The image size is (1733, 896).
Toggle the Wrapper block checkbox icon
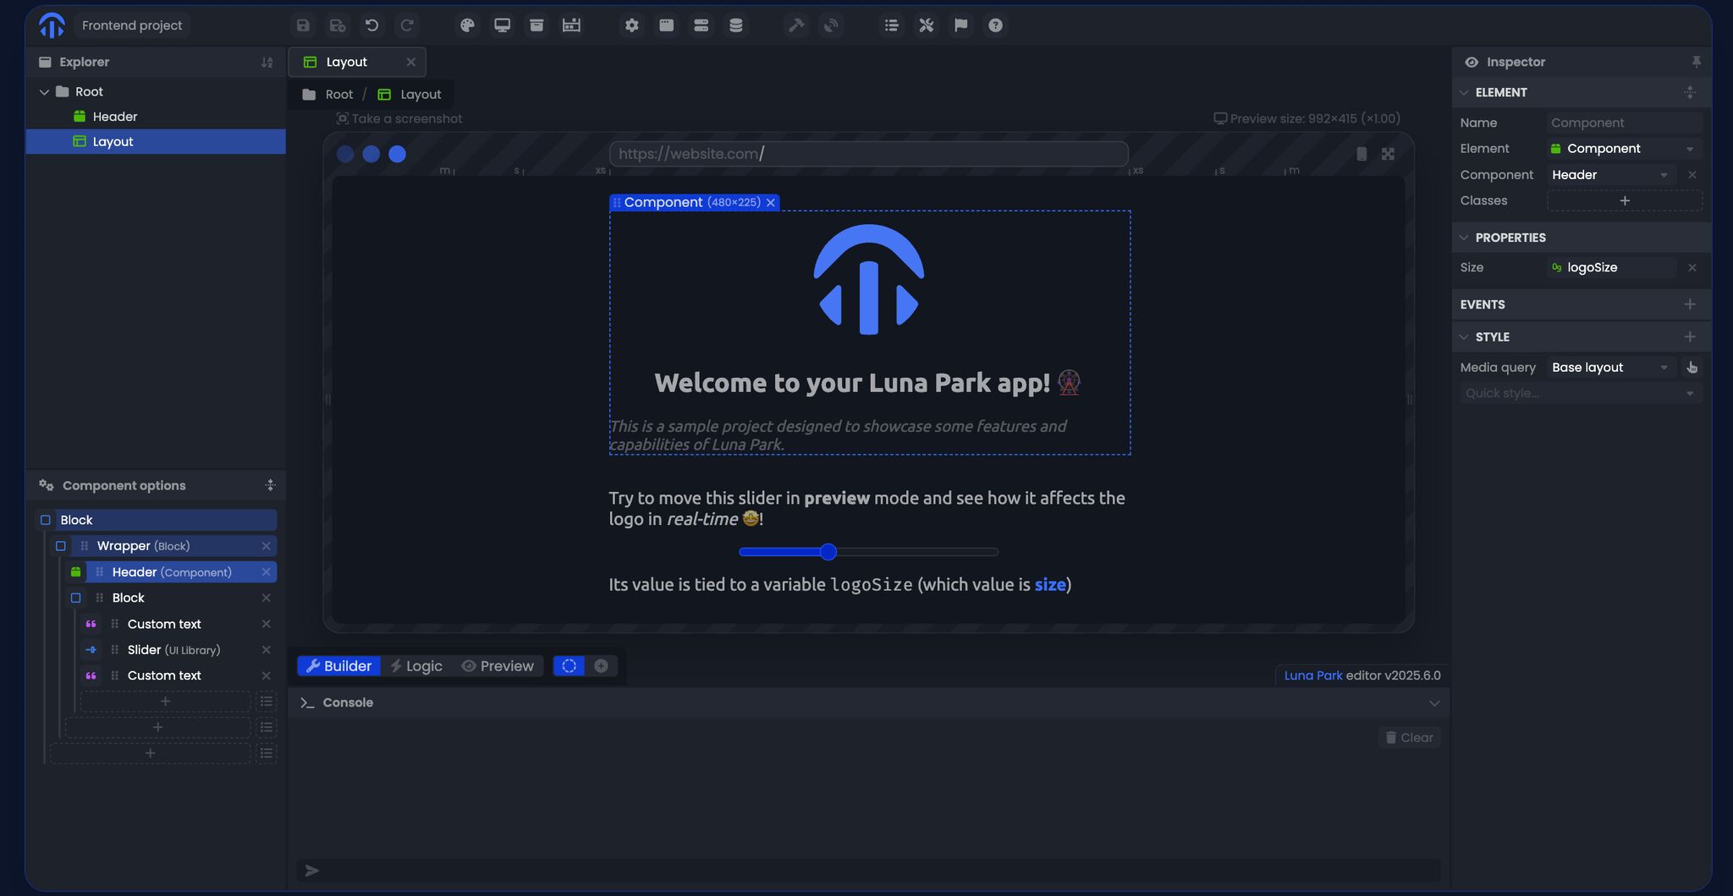tap(61, 546)
